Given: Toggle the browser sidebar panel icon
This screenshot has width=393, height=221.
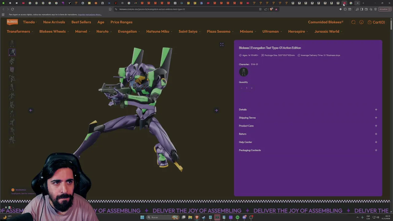Looking at the screenshot, I should (361, 9).
